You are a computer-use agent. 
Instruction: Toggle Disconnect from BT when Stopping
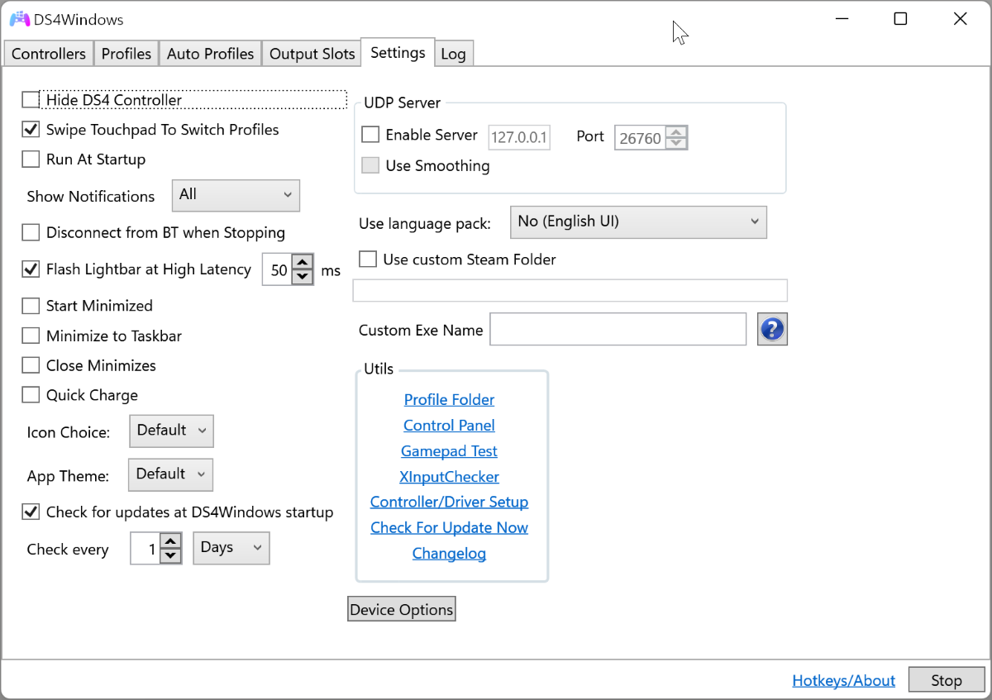click(x=31, y=233)
